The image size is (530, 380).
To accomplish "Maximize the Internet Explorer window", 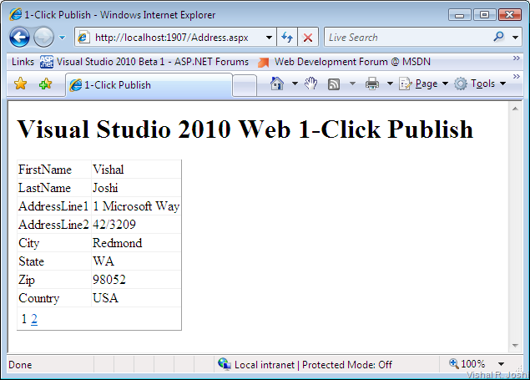I will (484, 15).
